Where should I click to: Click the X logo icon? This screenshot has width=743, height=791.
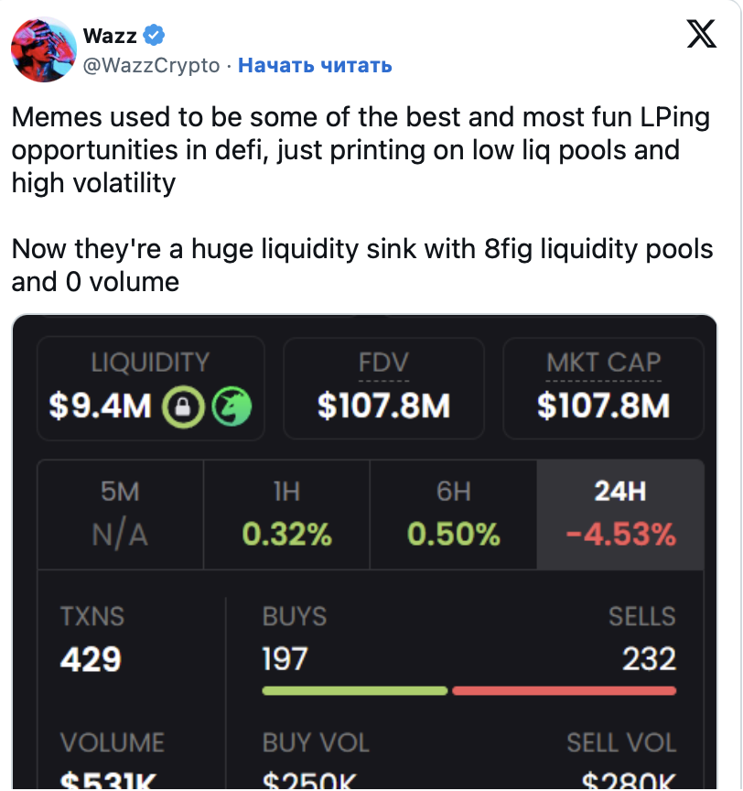tap(702, 36)
